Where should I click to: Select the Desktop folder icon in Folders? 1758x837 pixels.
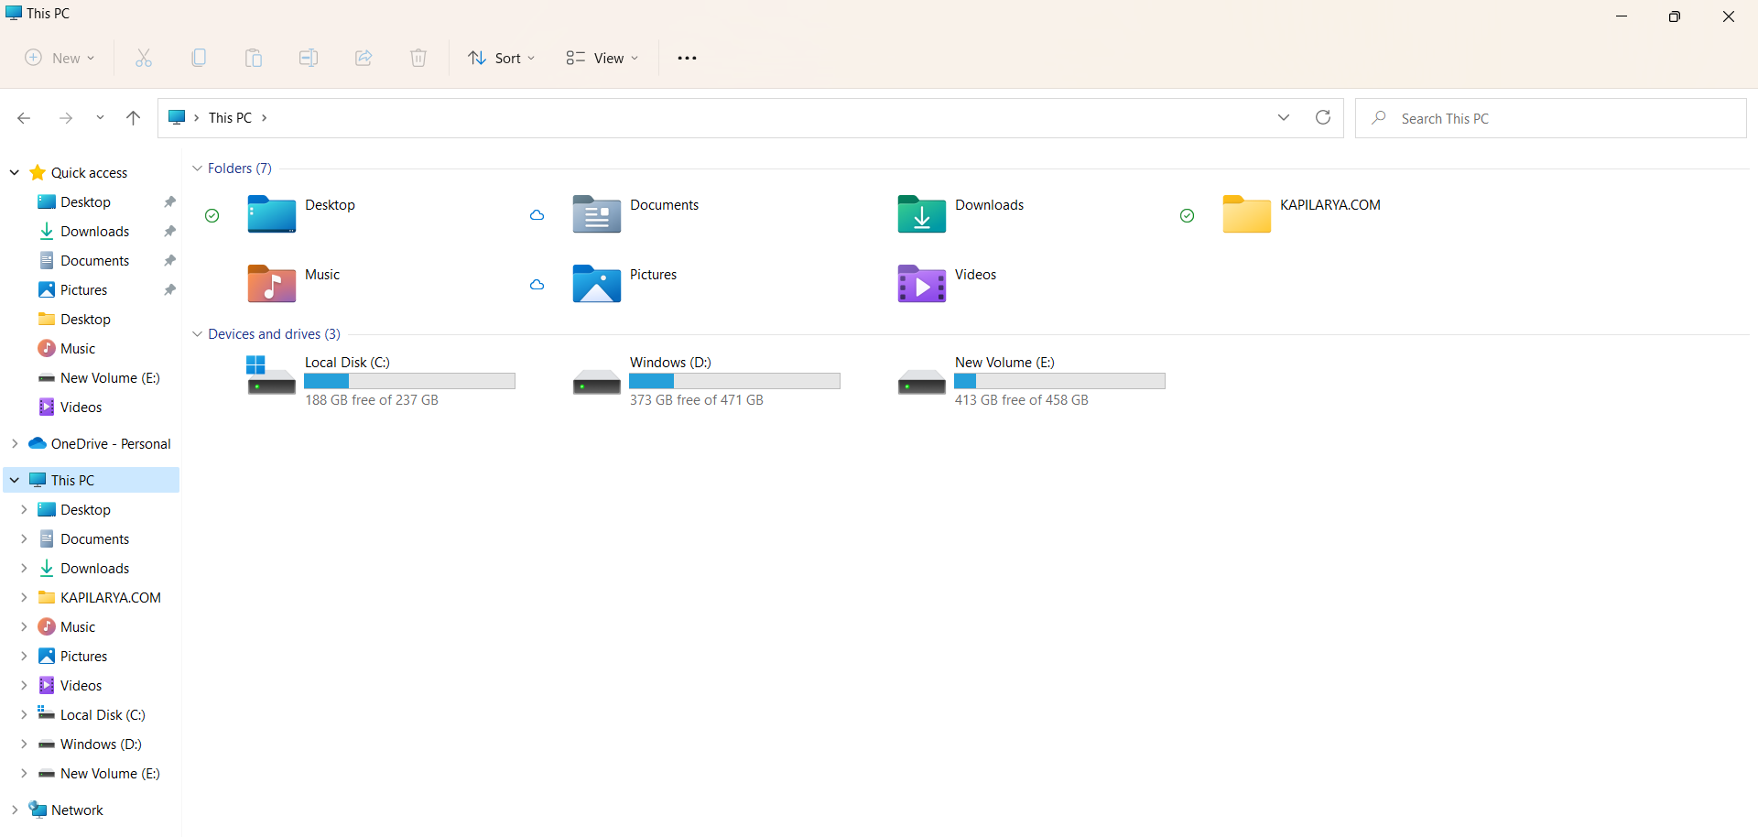tap(272, 214)
